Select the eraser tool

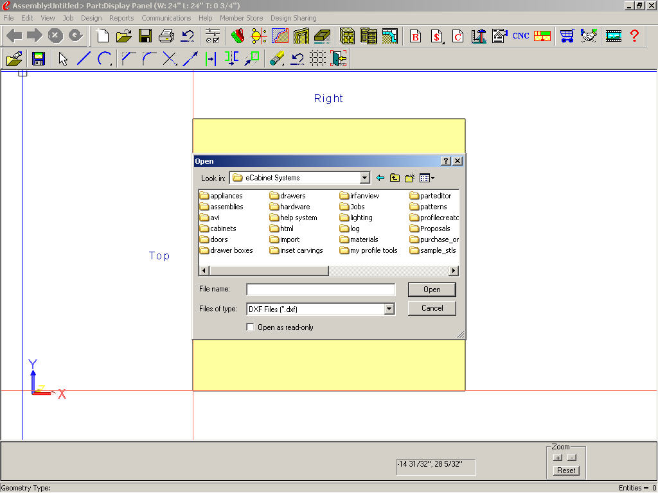tap(276, 58)
